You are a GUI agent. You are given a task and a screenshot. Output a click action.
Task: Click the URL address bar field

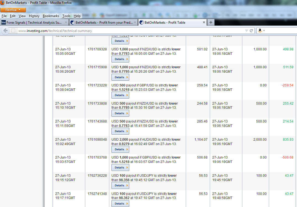[131, 31]
